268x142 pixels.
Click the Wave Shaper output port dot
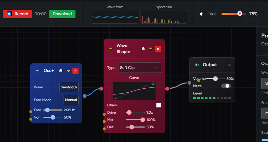[167, 89]
